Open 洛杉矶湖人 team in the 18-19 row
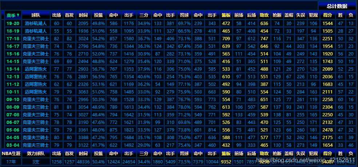 click(x=36, y=31)
